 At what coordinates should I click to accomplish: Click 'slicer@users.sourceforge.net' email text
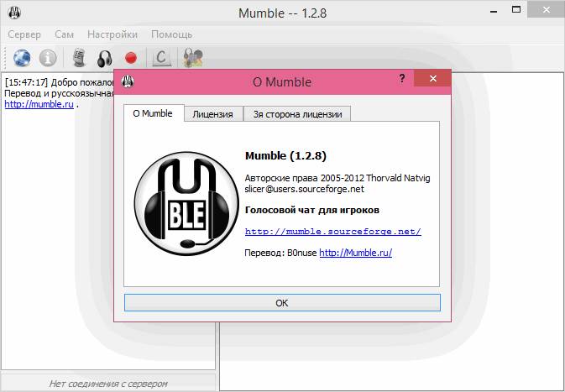pyautogui.click(x=305, y=189)
